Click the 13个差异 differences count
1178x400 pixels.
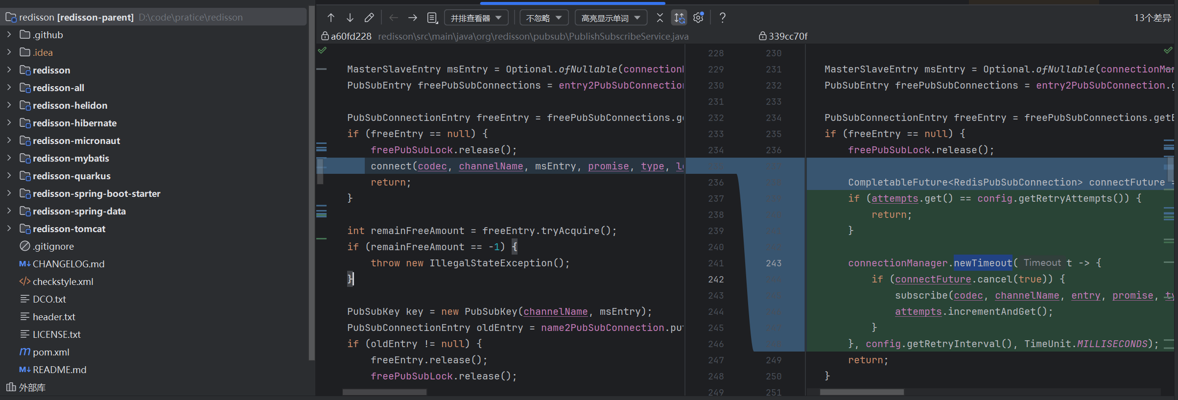1152,18
